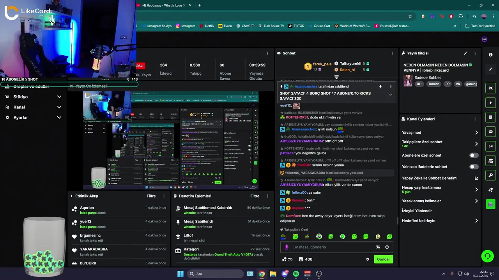
Task: Toggle Yalnızca ifadelerle sohbet switch
Action: pos(474,166)
